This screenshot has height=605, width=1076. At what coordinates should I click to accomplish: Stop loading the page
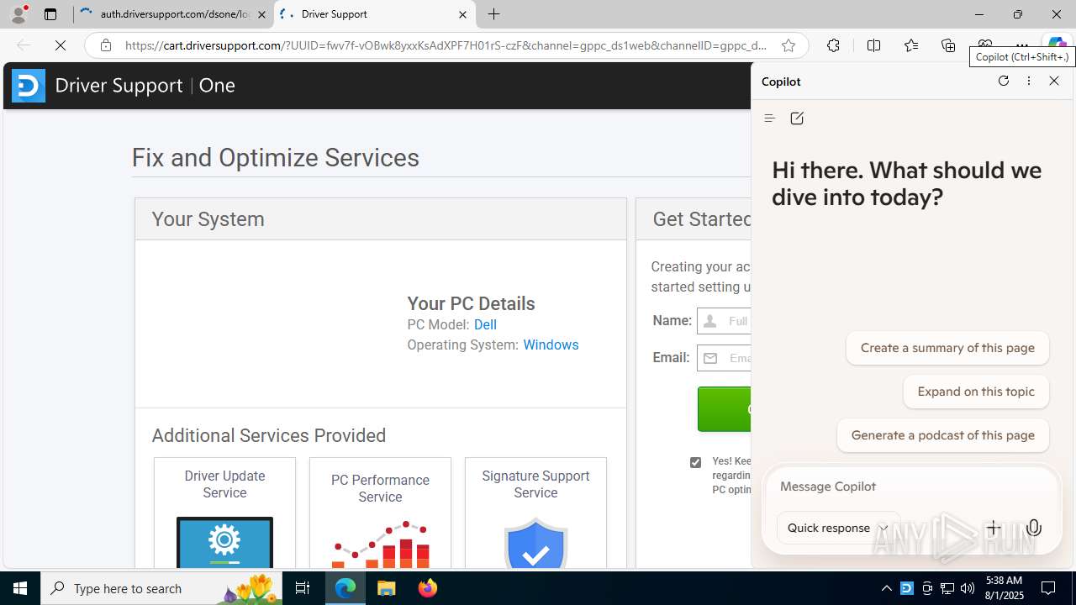coord(61,45)
